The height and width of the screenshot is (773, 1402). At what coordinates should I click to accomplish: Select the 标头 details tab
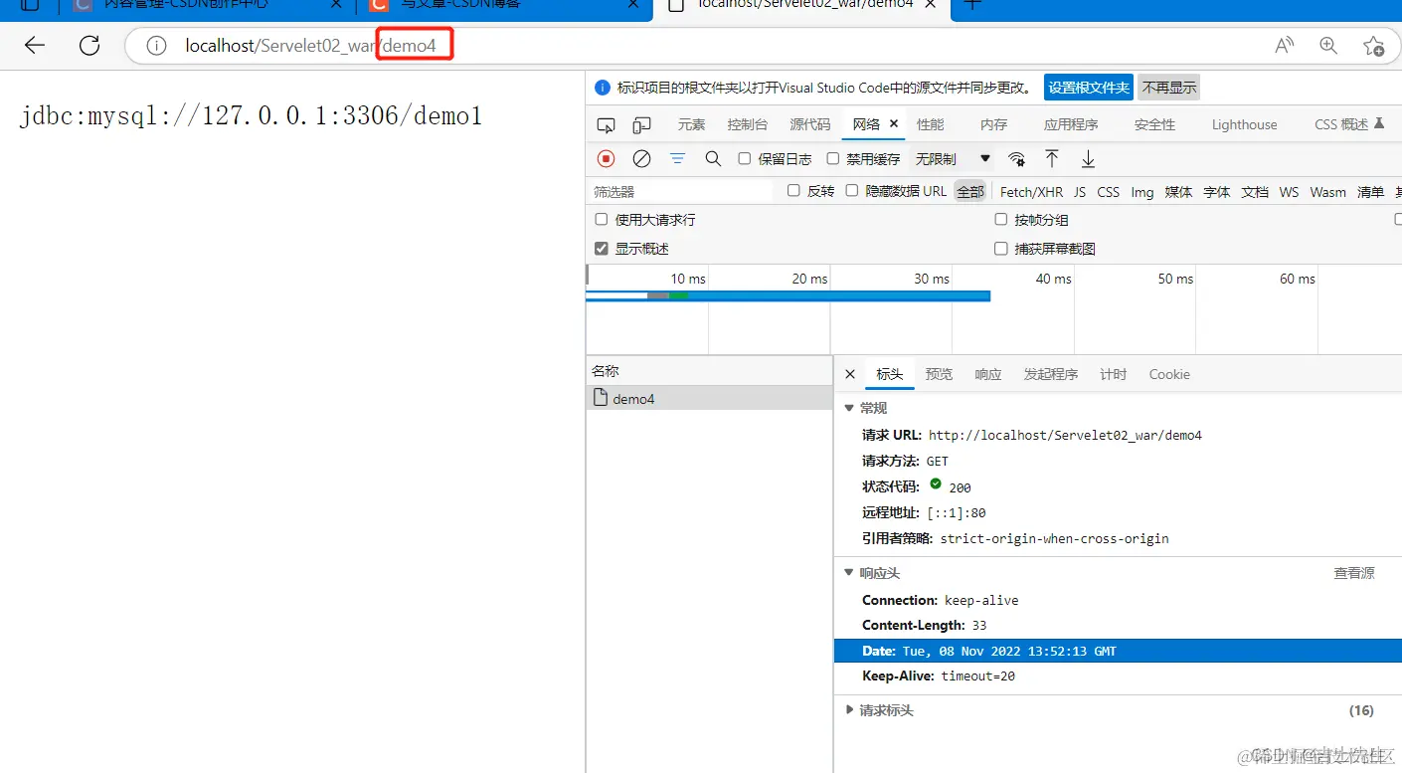point(889,374)
